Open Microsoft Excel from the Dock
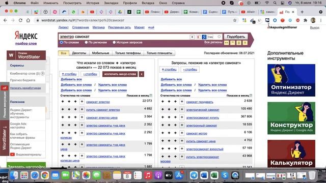Screen dimensions: 326x183 pos(214,175)
